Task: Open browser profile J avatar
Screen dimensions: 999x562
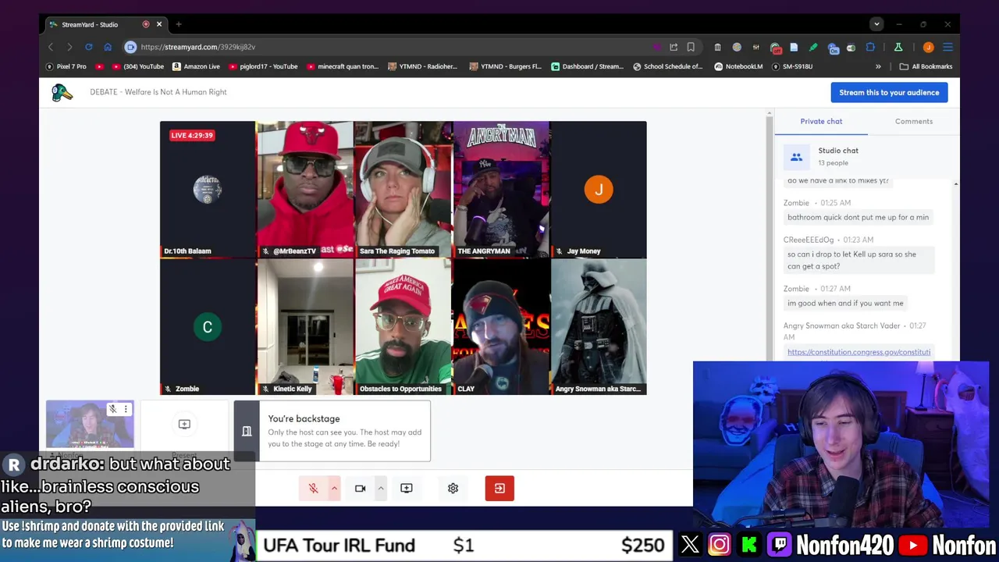Action: (928, 47)
